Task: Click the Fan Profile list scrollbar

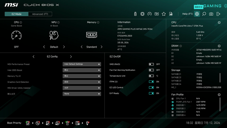Action: tap(220, 104)
